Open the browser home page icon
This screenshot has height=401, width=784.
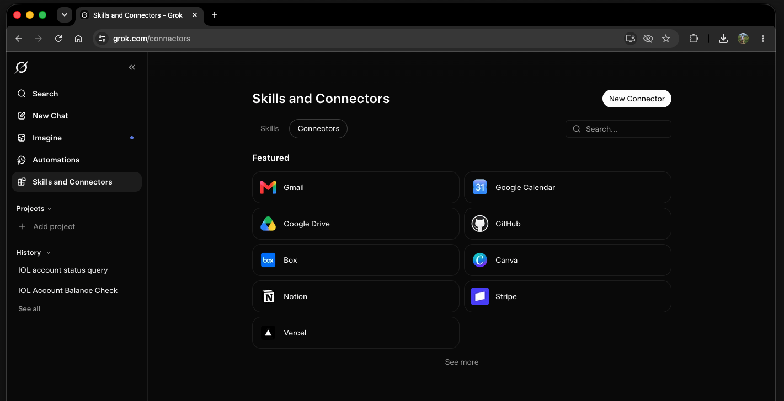pyautogui.click(x=78, y=39)
